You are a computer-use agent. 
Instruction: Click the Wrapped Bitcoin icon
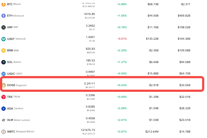(x=4, y=131)
